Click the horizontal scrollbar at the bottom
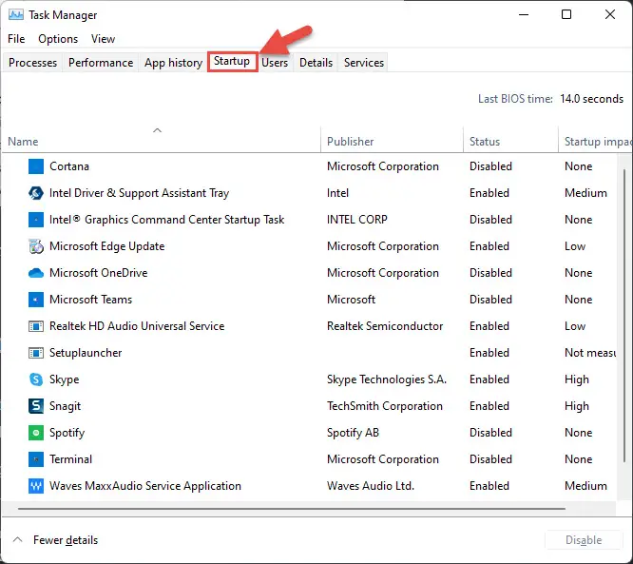This screenshot has width=633, height=564. pyautogui.click(x=292, y=509)
